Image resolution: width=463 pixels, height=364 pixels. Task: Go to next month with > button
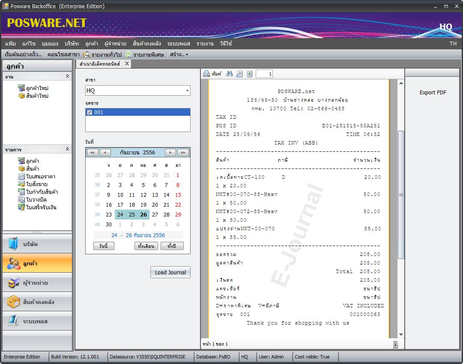click(x=170, y=153)
